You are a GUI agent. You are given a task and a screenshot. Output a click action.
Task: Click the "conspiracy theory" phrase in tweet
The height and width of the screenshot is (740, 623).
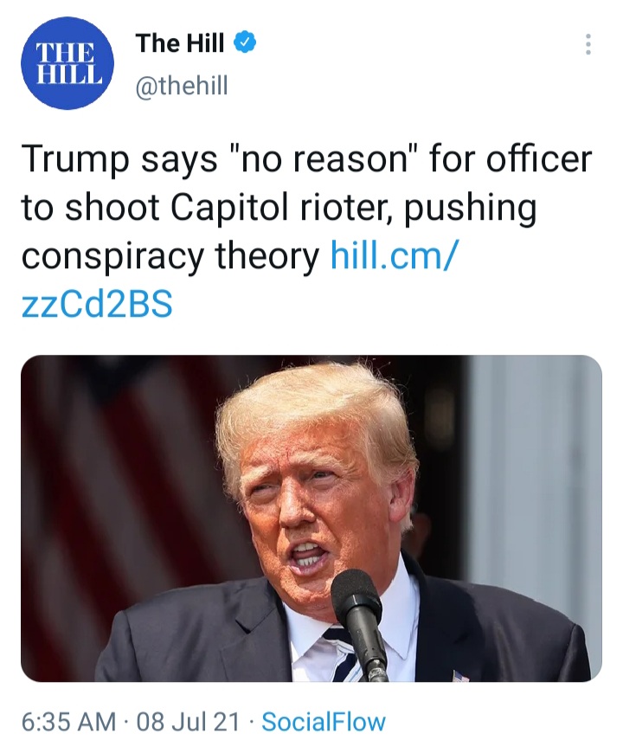(170, 257)
